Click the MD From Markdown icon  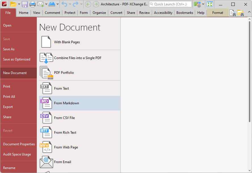[x=46, y=103]
